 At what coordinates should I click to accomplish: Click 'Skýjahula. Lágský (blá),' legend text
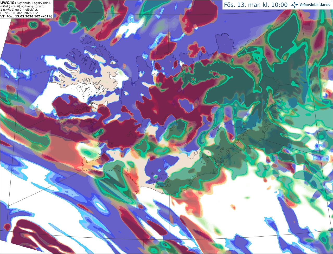34,3
